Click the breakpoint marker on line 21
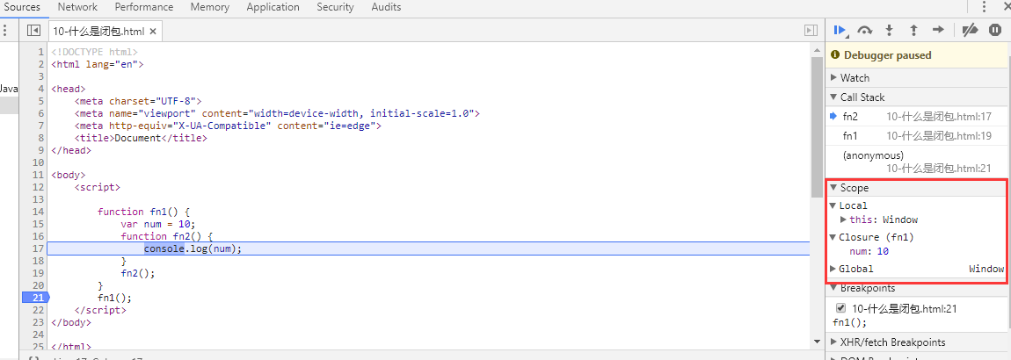The width and height of the screenshot is (1011, 360). (x=35, y=298)
